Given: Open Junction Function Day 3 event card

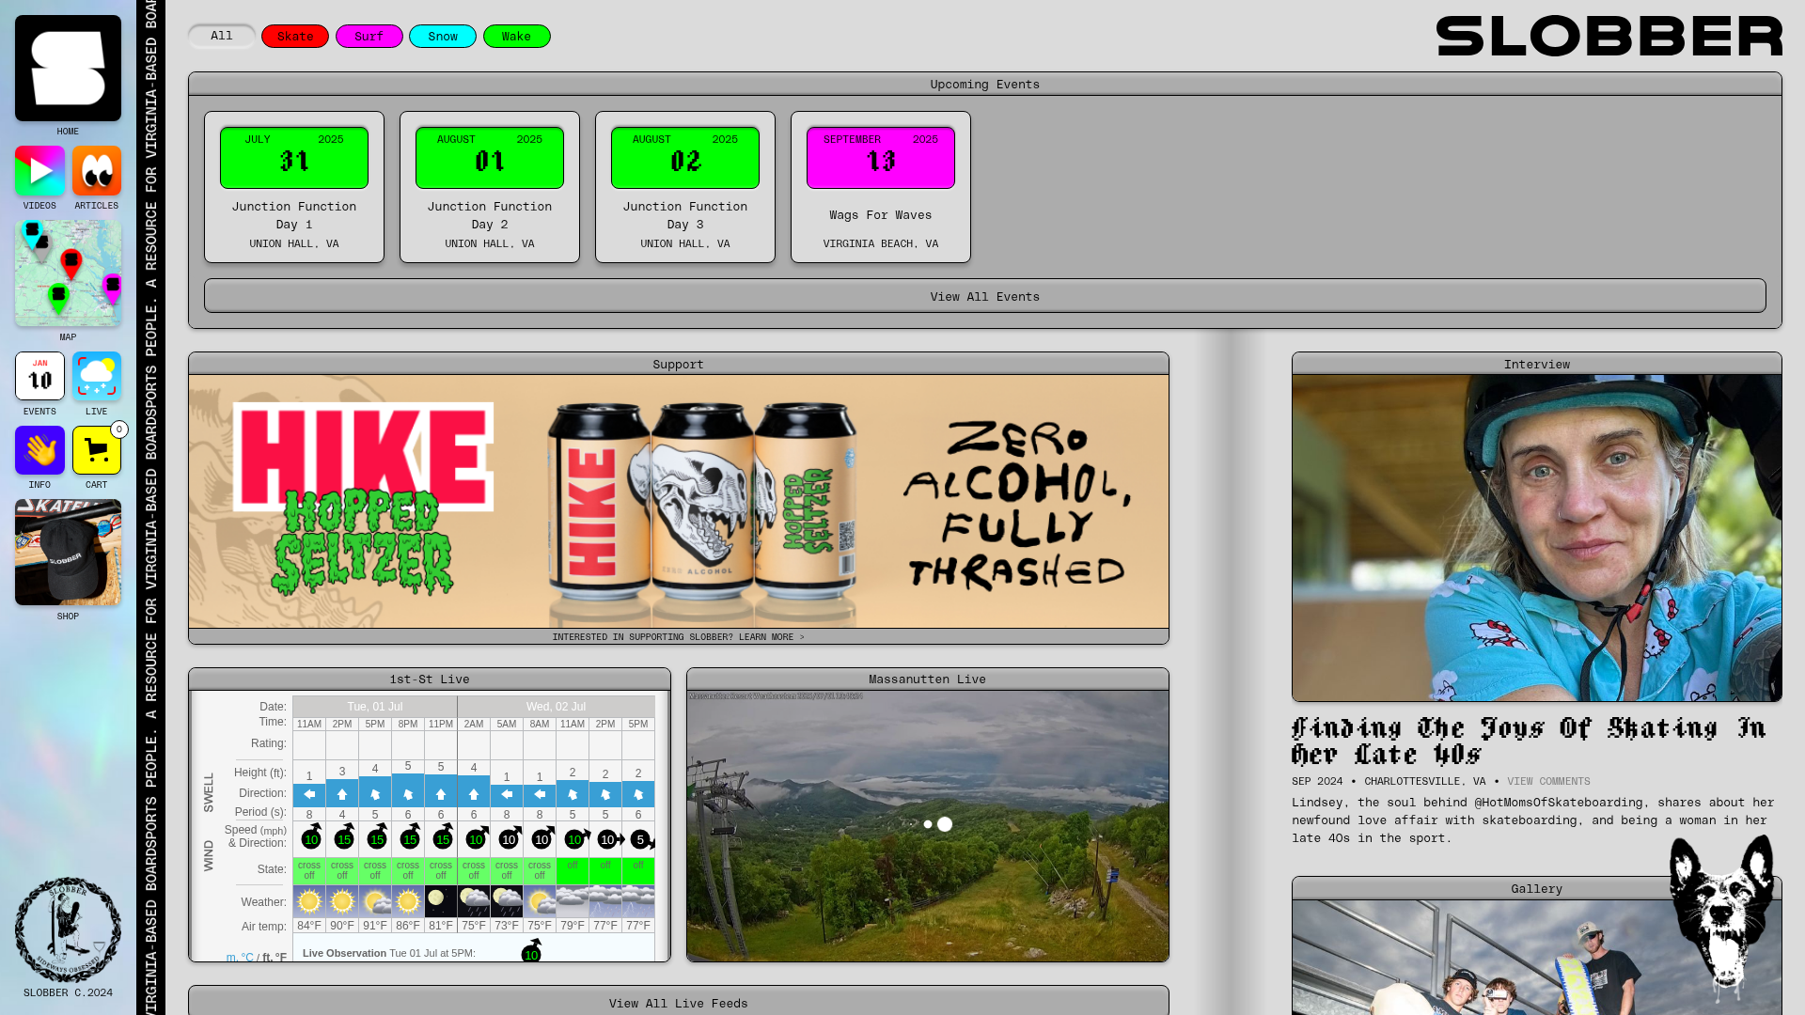Looking at the screenshot, I should (685, 187).
